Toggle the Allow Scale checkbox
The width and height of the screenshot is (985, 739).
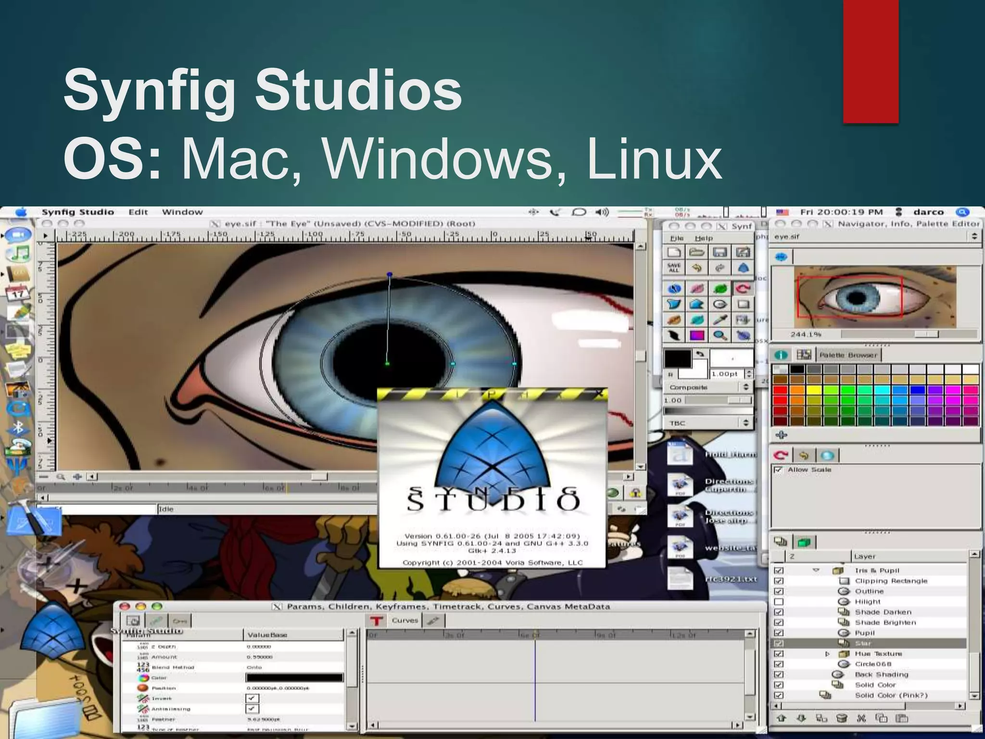coord(778,470)
